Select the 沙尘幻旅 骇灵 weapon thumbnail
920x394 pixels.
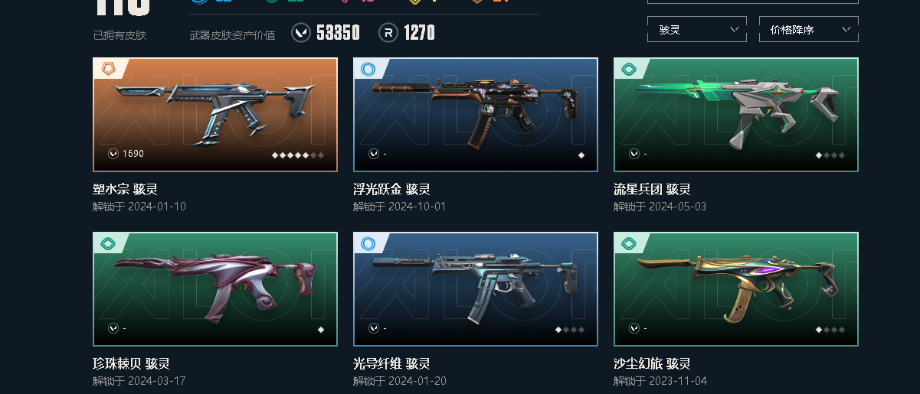tap(736, 289)
